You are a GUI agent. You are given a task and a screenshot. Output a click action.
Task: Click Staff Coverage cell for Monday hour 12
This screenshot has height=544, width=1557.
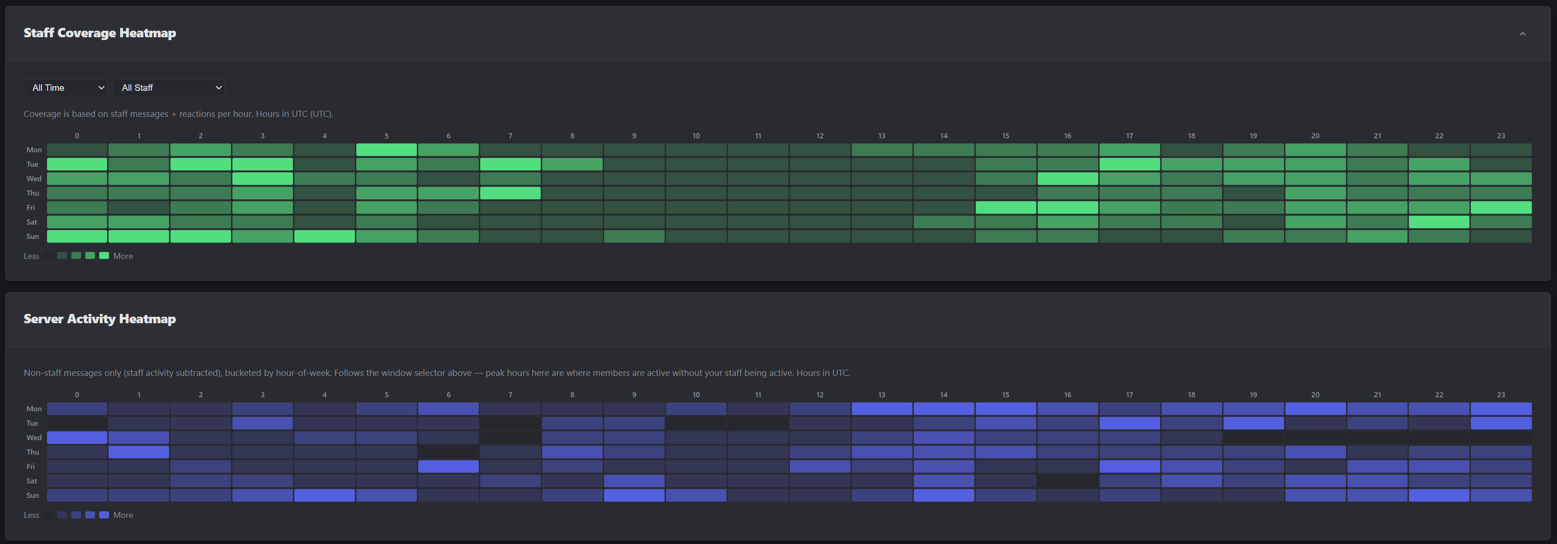click(820, 150)
